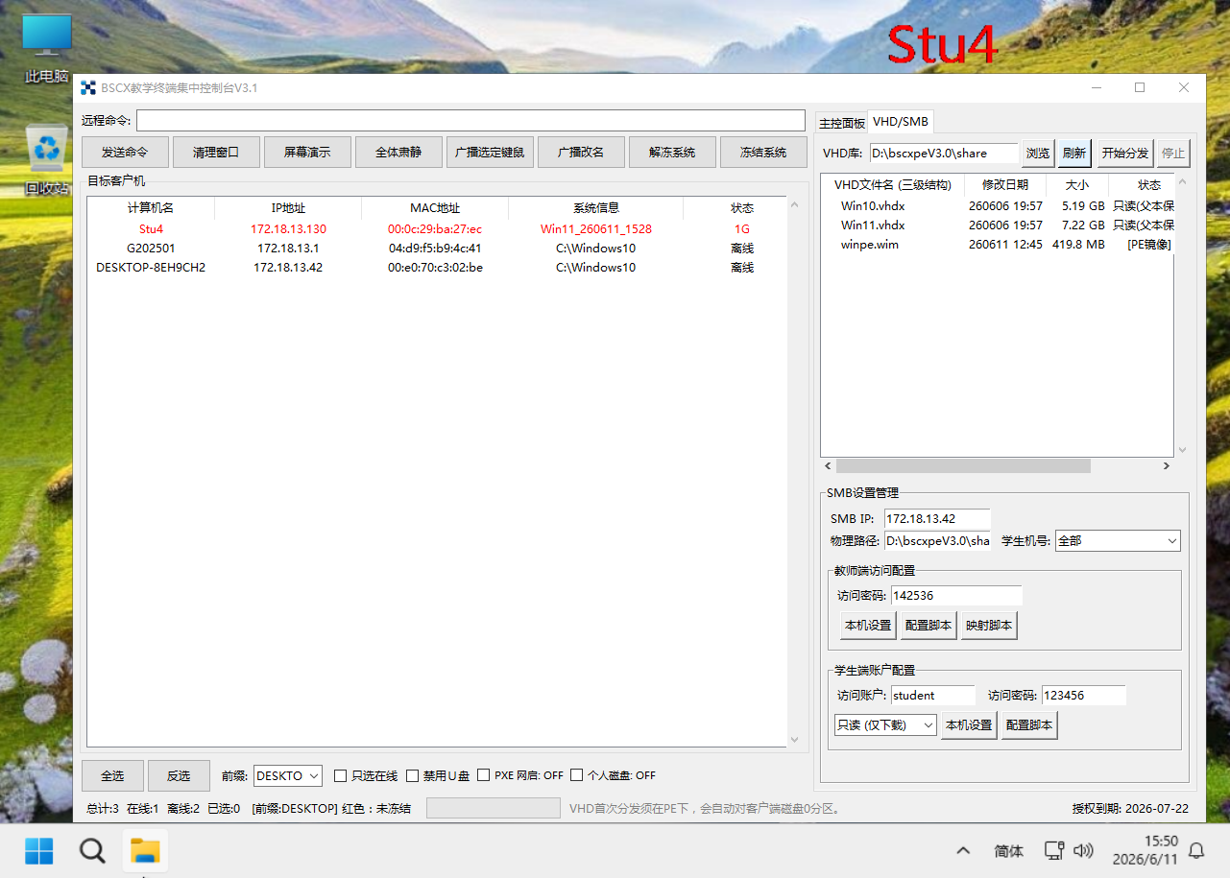Open the volume tray icon
The image size is (1230, 878).
1084,850
